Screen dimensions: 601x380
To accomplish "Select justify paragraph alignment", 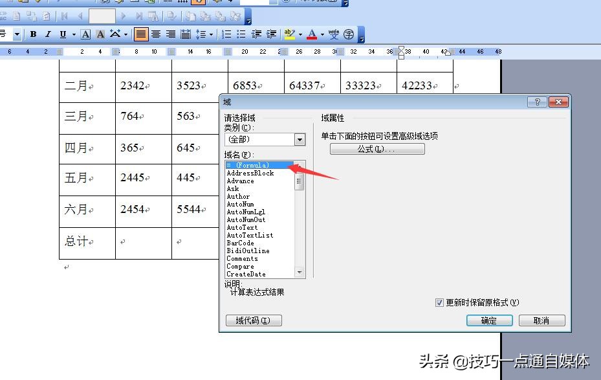I will (x=140, y=34).
